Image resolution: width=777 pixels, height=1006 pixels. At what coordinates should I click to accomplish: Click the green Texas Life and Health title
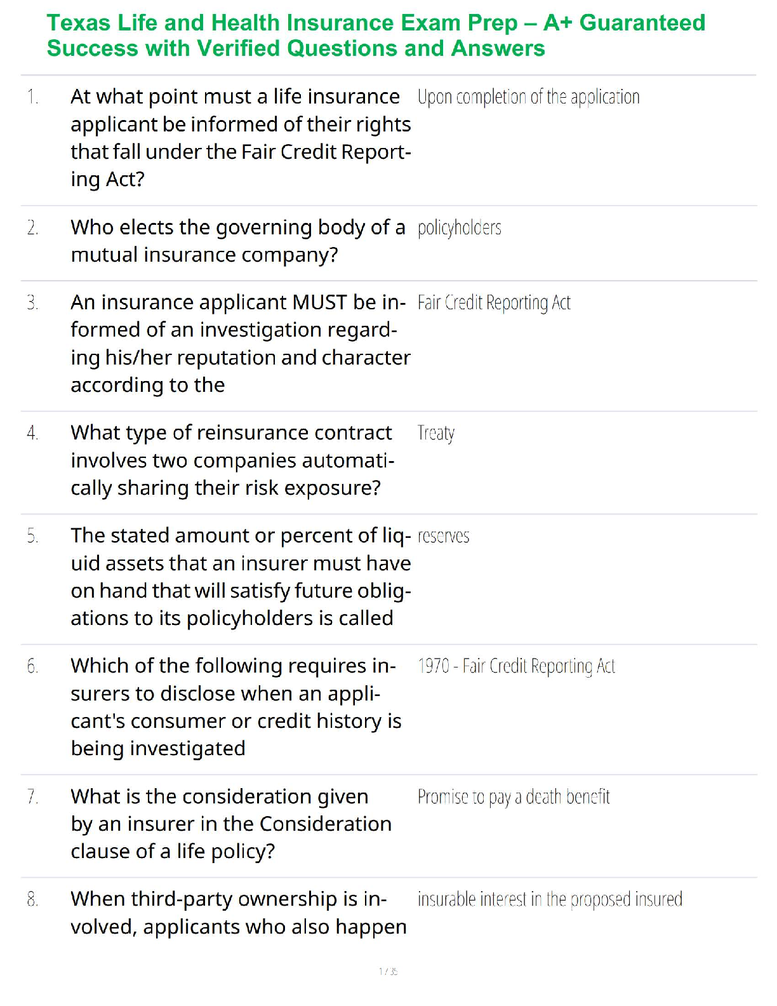(376, 36)
